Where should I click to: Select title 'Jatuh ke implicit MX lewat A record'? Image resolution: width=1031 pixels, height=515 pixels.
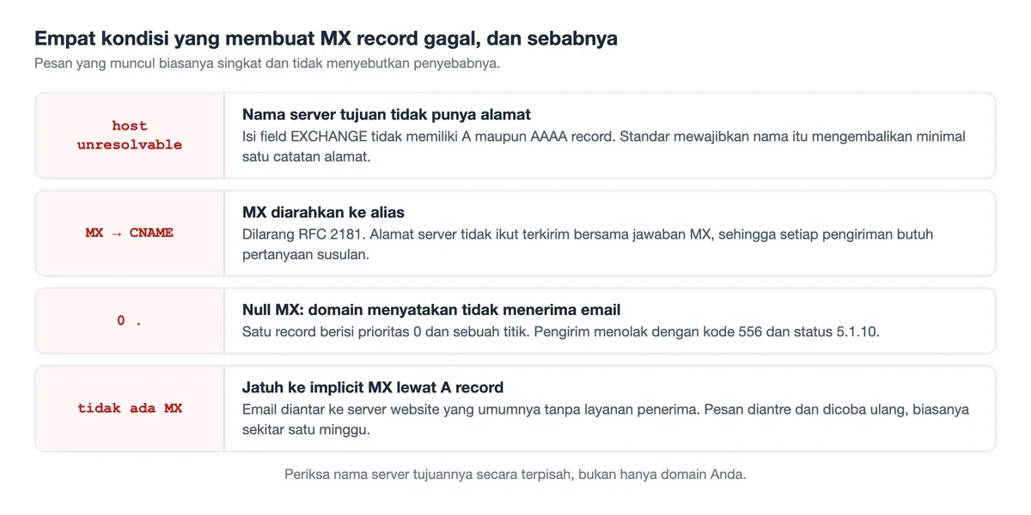[373, 387]
